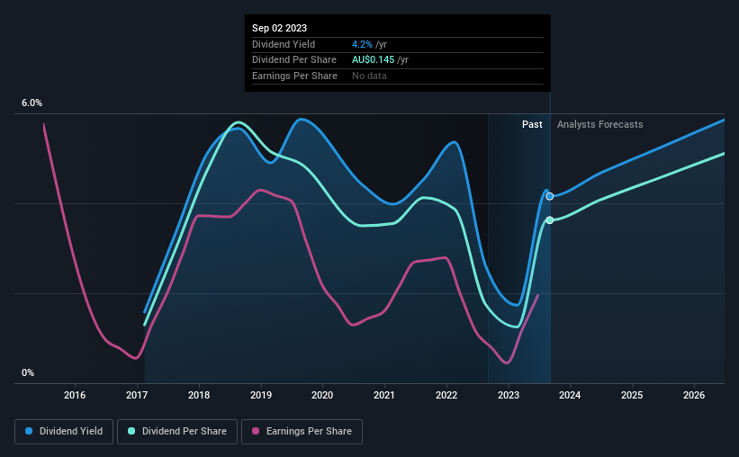
Task: Toggle the Earnings Per Share legend button
Action: 302,432
